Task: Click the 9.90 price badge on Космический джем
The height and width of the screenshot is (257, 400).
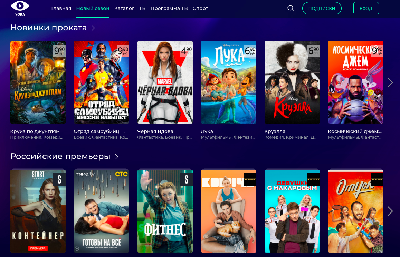Action: pyautogui.click(x=377, y=51)
